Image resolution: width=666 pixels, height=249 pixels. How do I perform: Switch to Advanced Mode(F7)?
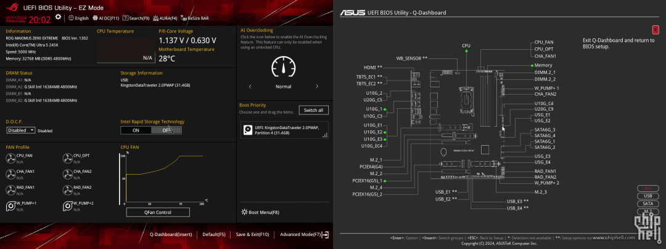pyautogui.click(x=303, y=234)
